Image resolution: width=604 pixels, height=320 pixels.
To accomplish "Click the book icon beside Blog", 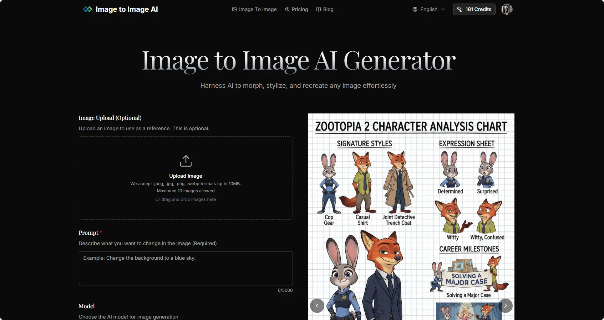I will tap(319, 9).
